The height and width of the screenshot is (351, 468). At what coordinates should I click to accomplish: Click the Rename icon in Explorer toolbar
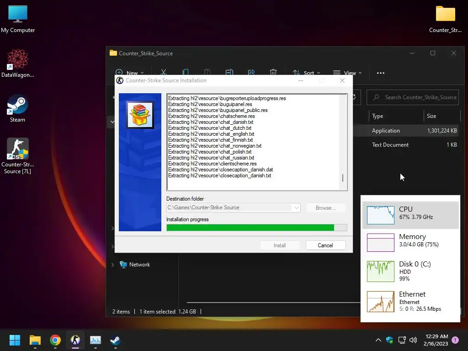pos(229,72)
